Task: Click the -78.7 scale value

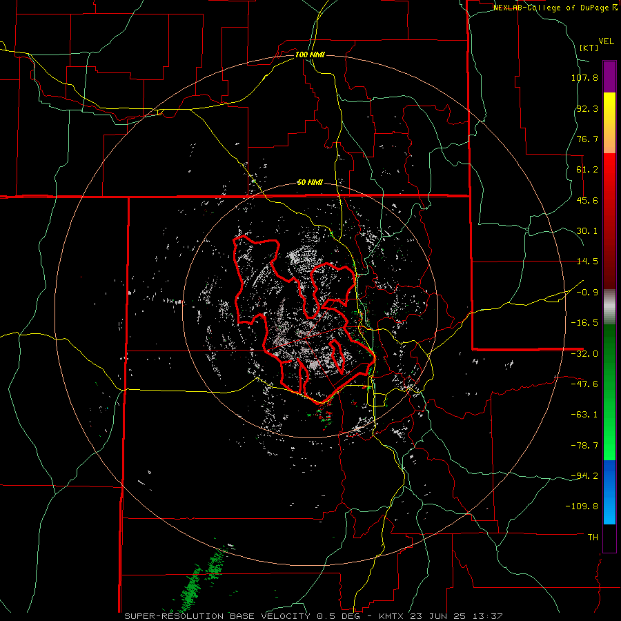Action: (x=584, y=446)
